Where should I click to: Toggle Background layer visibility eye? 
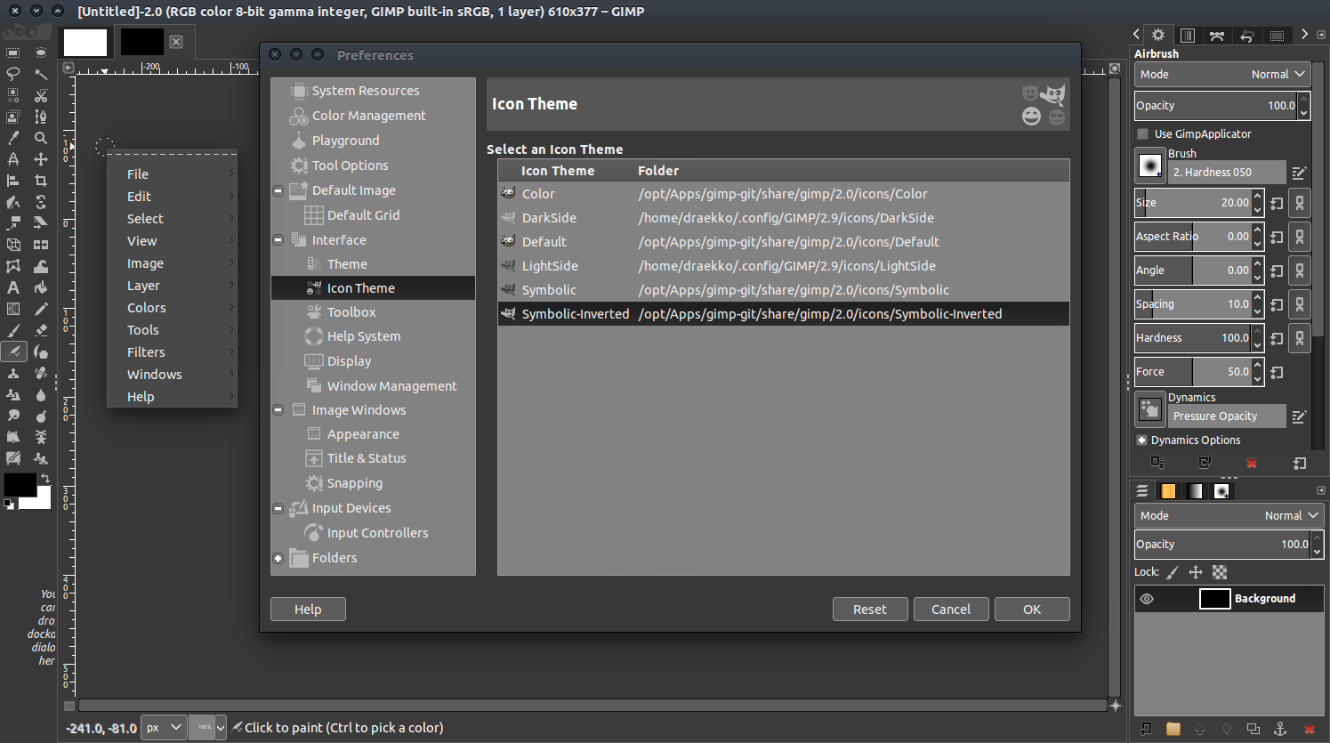click(x=1147, y=599)
